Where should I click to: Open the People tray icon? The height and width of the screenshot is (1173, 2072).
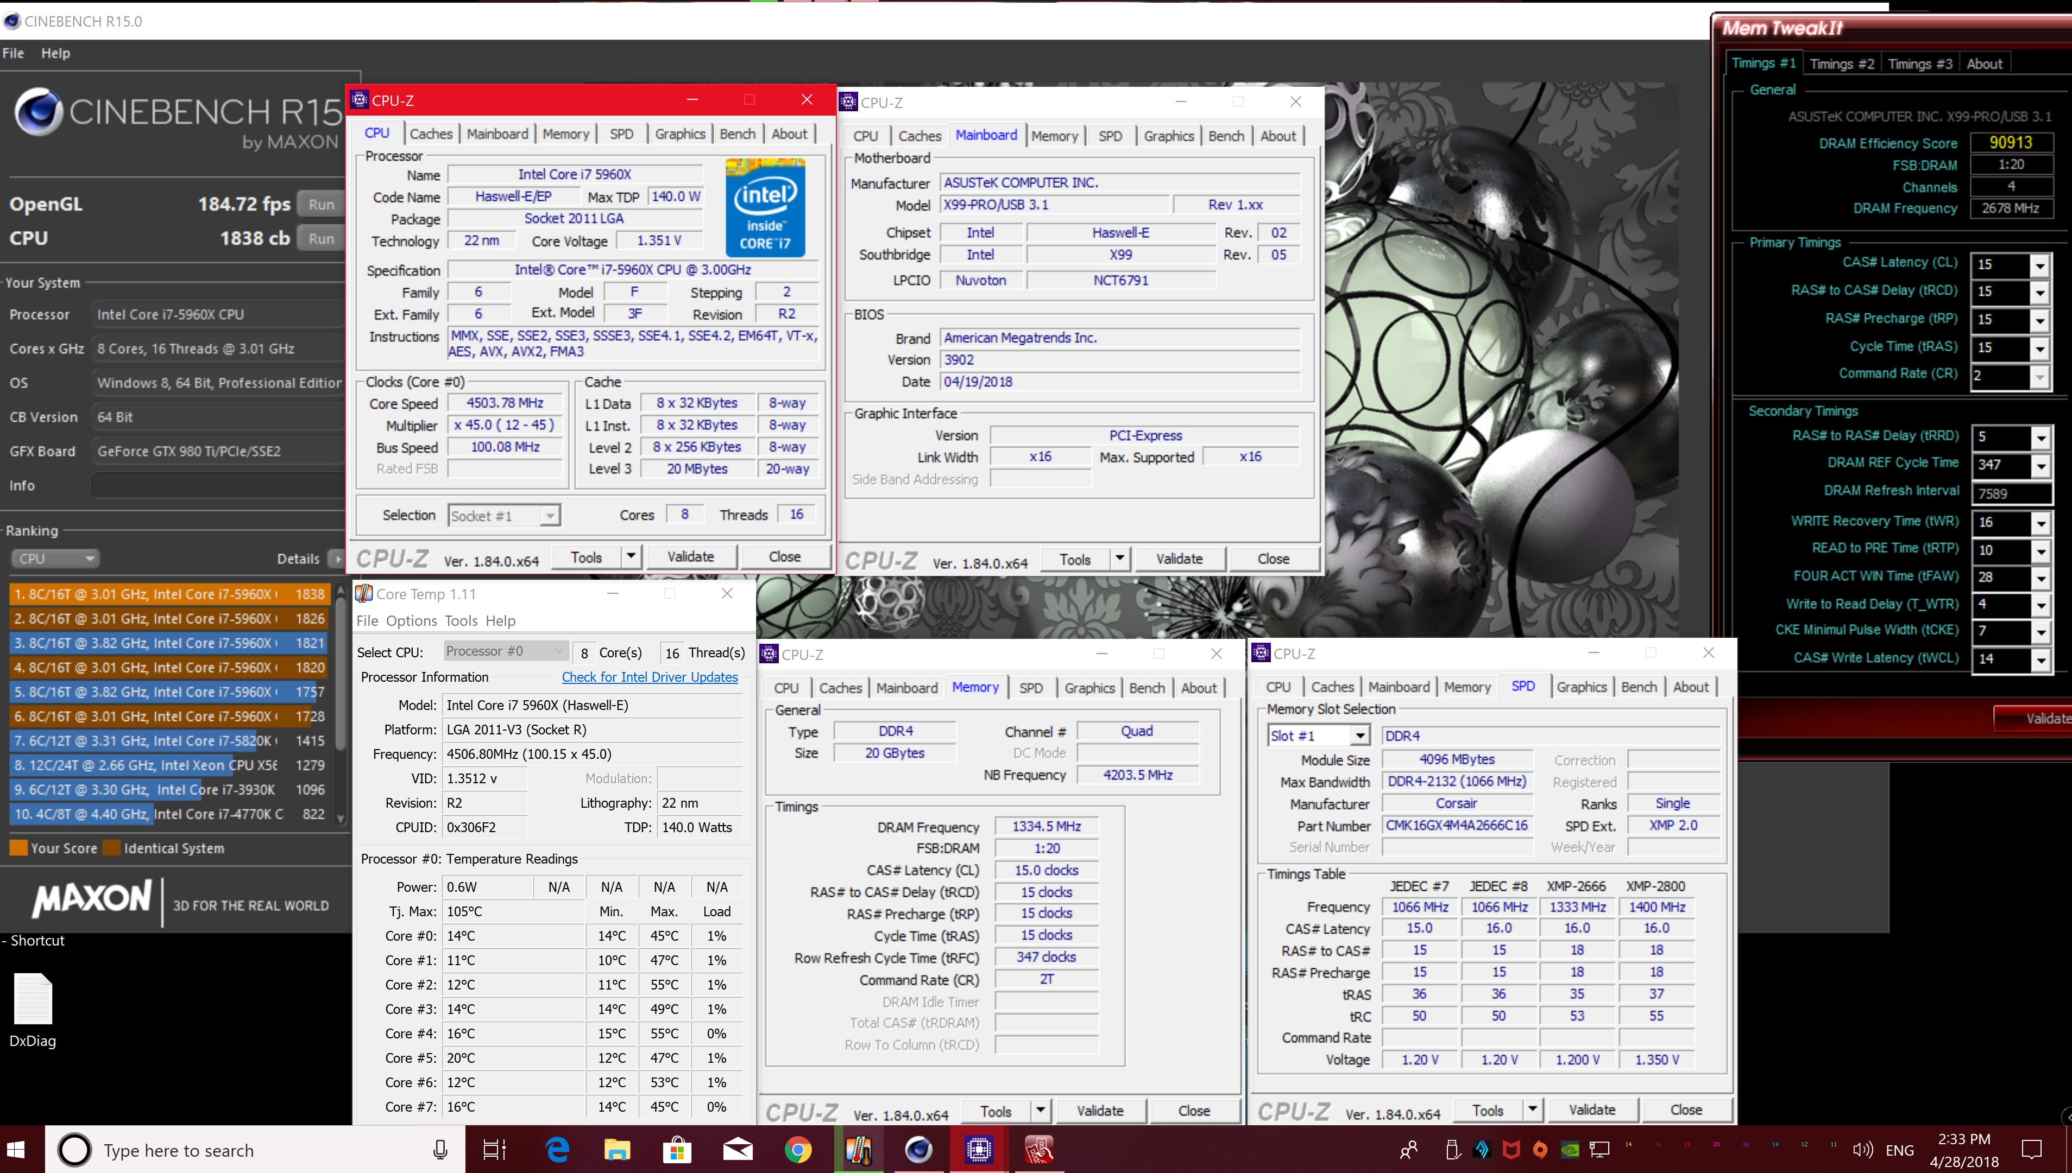tap(1409, 1150)
